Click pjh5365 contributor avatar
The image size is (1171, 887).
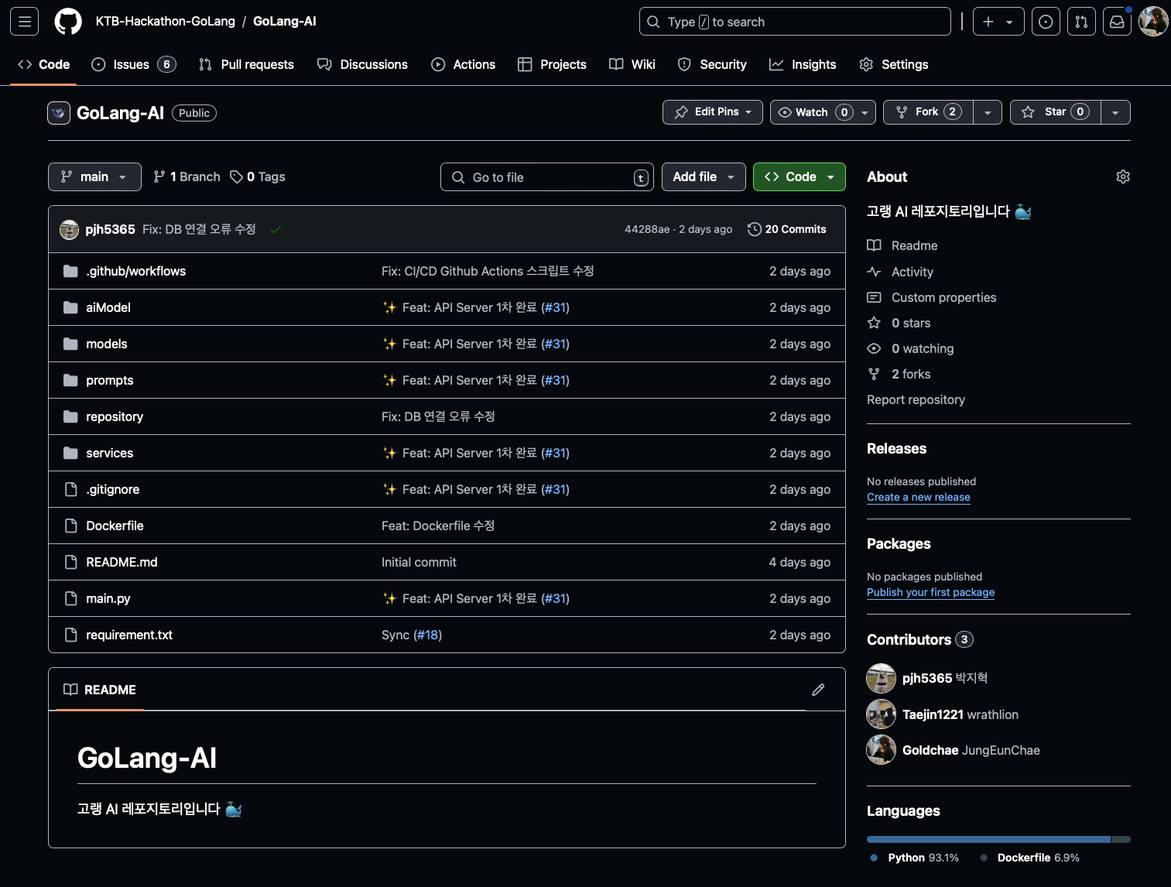(x=881, y=678)
